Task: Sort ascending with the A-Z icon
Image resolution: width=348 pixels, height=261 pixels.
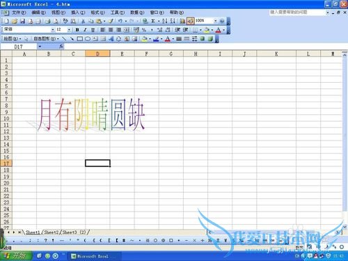Action: [165, 22]
